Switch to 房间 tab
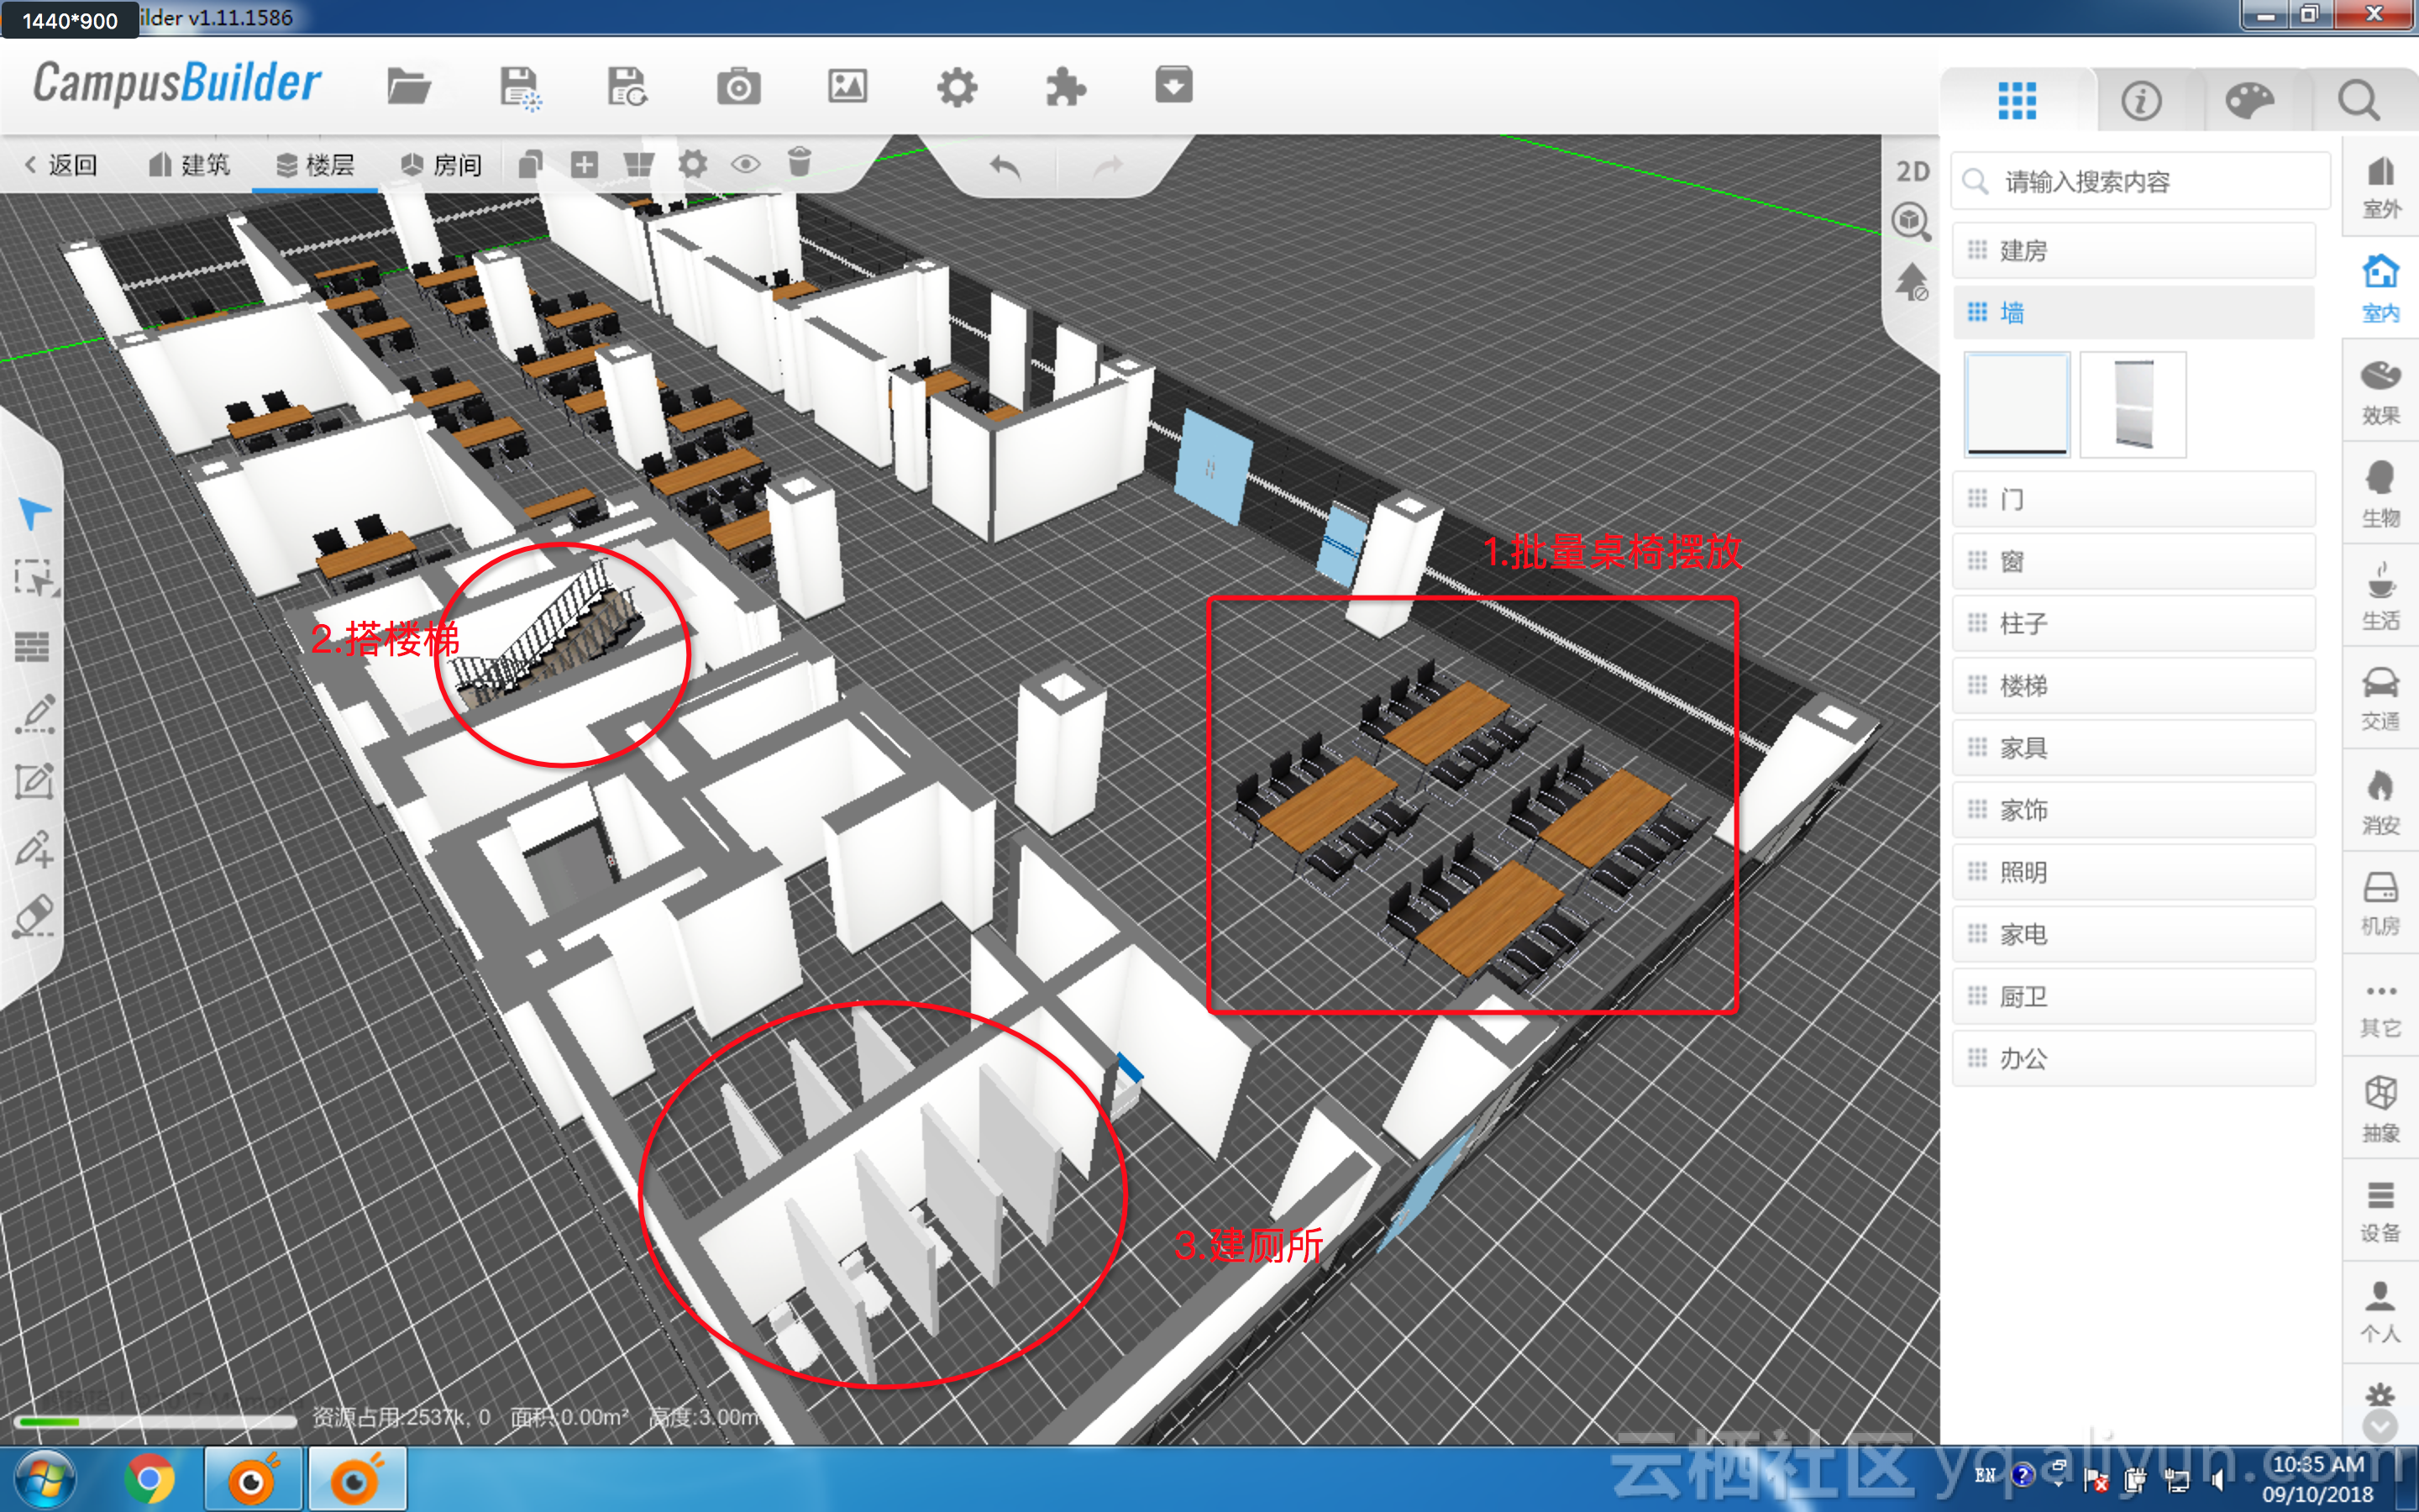The height and width of the screenshot is (1512, 2419). pyautogui.click(x=441, y=165)
